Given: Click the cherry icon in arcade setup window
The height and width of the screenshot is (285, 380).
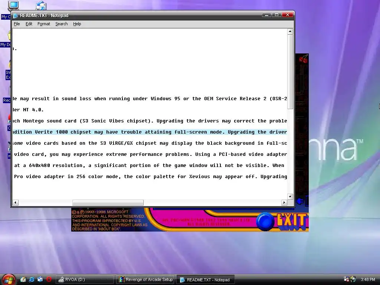Looking at the screenshot, I should 303,59.
